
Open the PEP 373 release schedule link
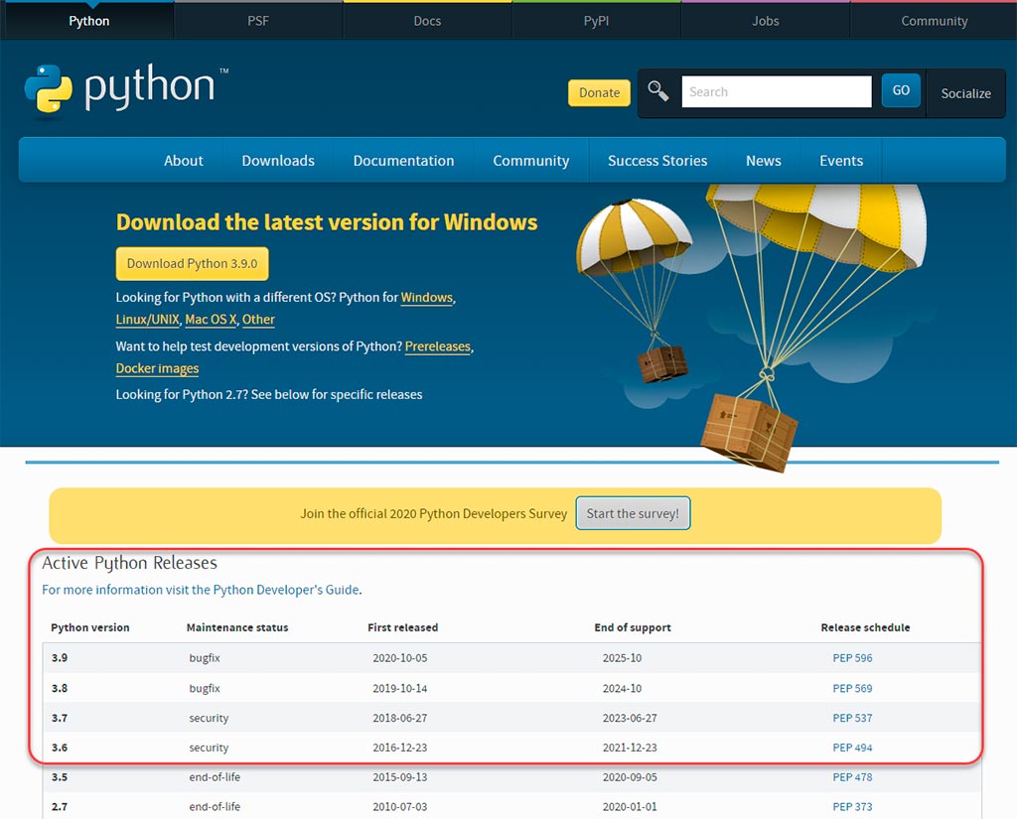click(852, 807)
